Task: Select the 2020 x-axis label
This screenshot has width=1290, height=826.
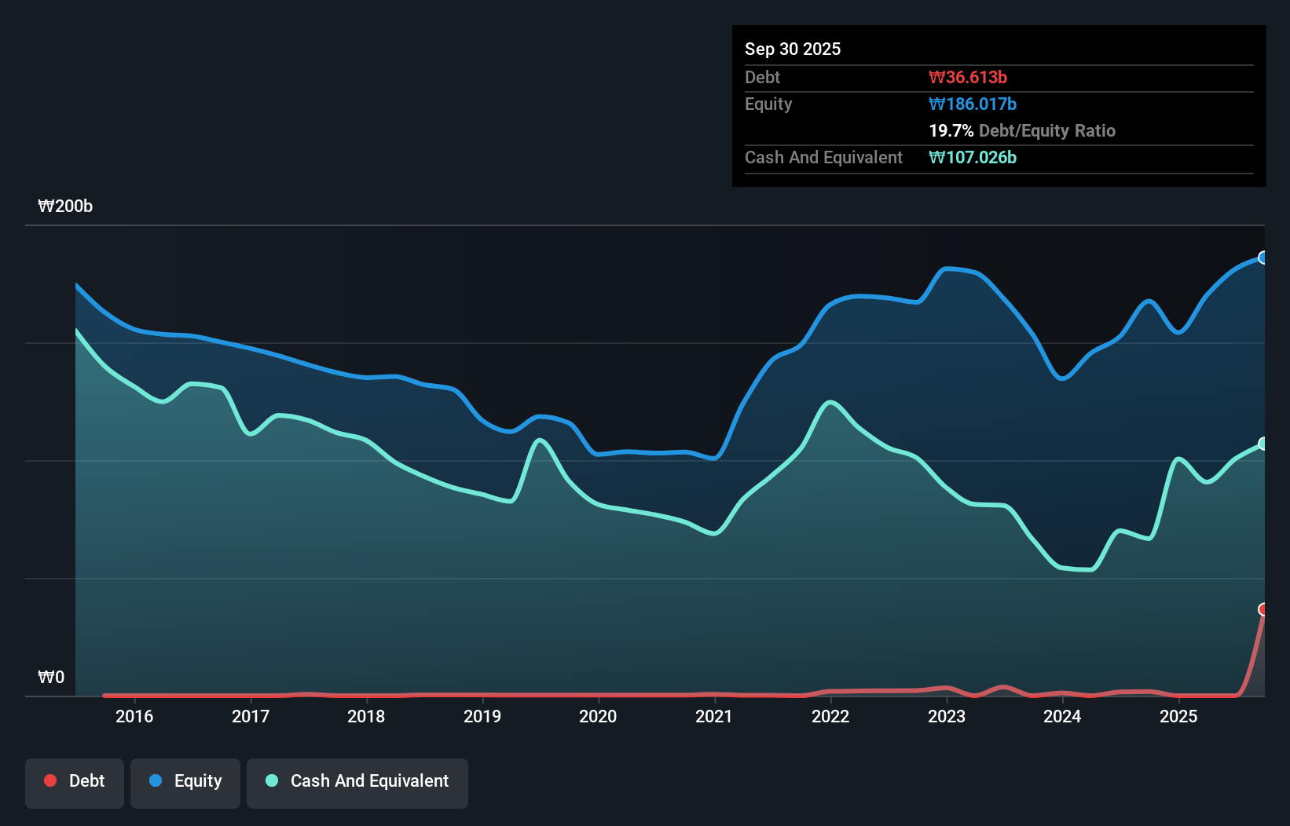Action: point(598,716)
